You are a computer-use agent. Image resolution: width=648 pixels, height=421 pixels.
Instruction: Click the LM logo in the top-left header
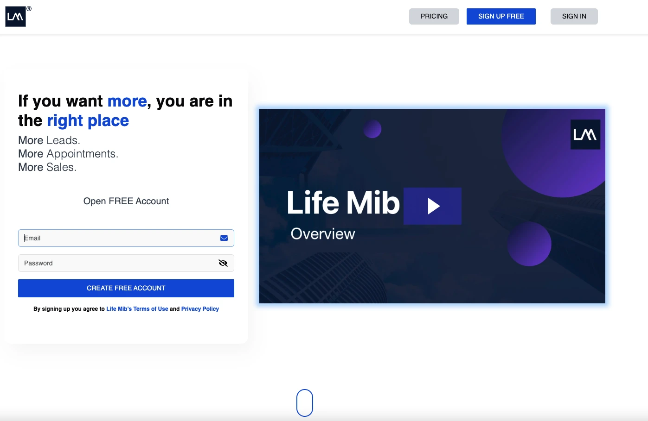(x=15, y=16)
